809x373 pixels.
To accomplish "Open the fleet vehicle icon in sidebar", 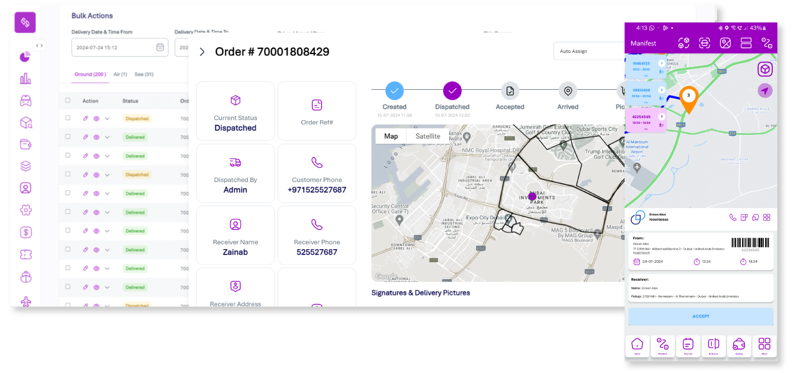I will [x=25, y=101].
